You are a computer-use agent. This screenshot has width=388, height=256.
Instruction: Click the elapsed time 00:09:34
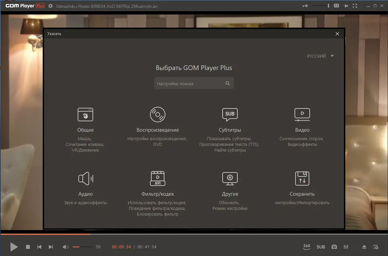pos(121,247)
